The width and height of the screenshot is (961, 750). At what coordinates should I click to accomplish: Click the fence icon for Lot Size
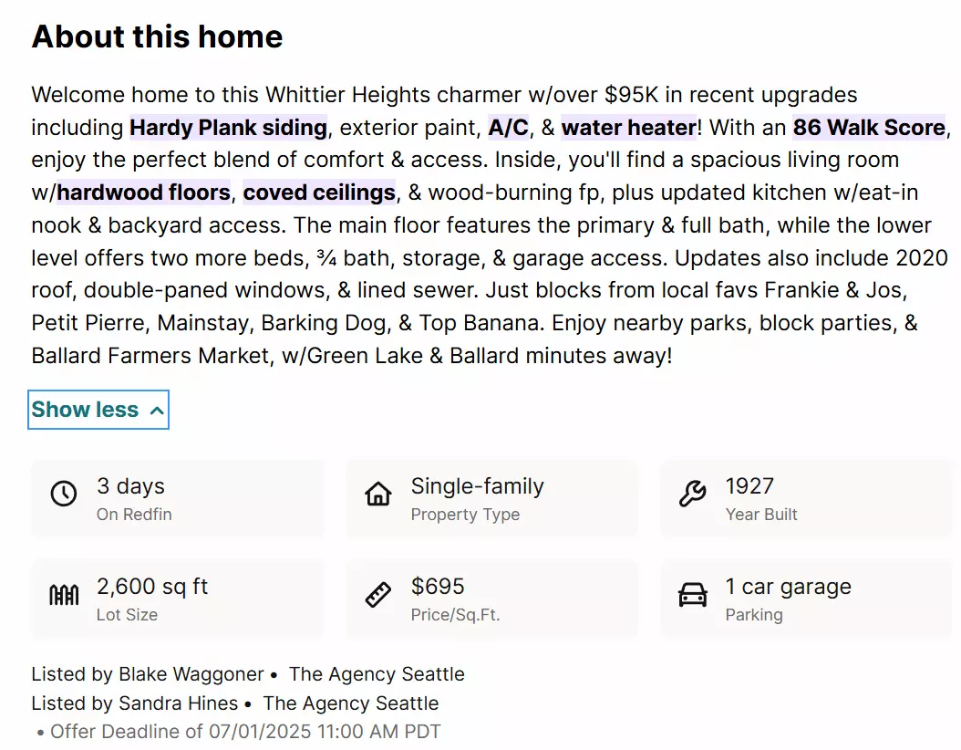click(x=64, y=594)
